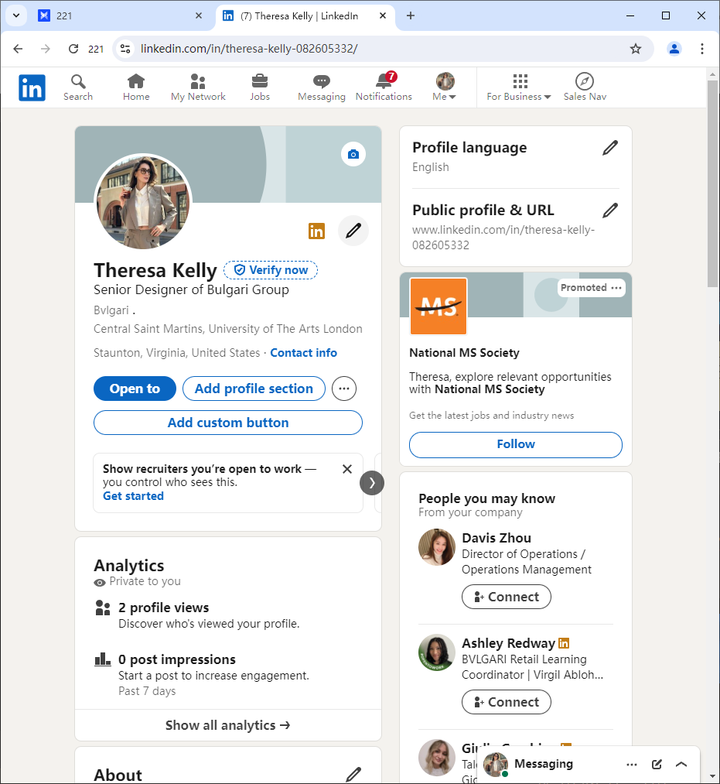Click Get started link for open to work

pos(133,496)
